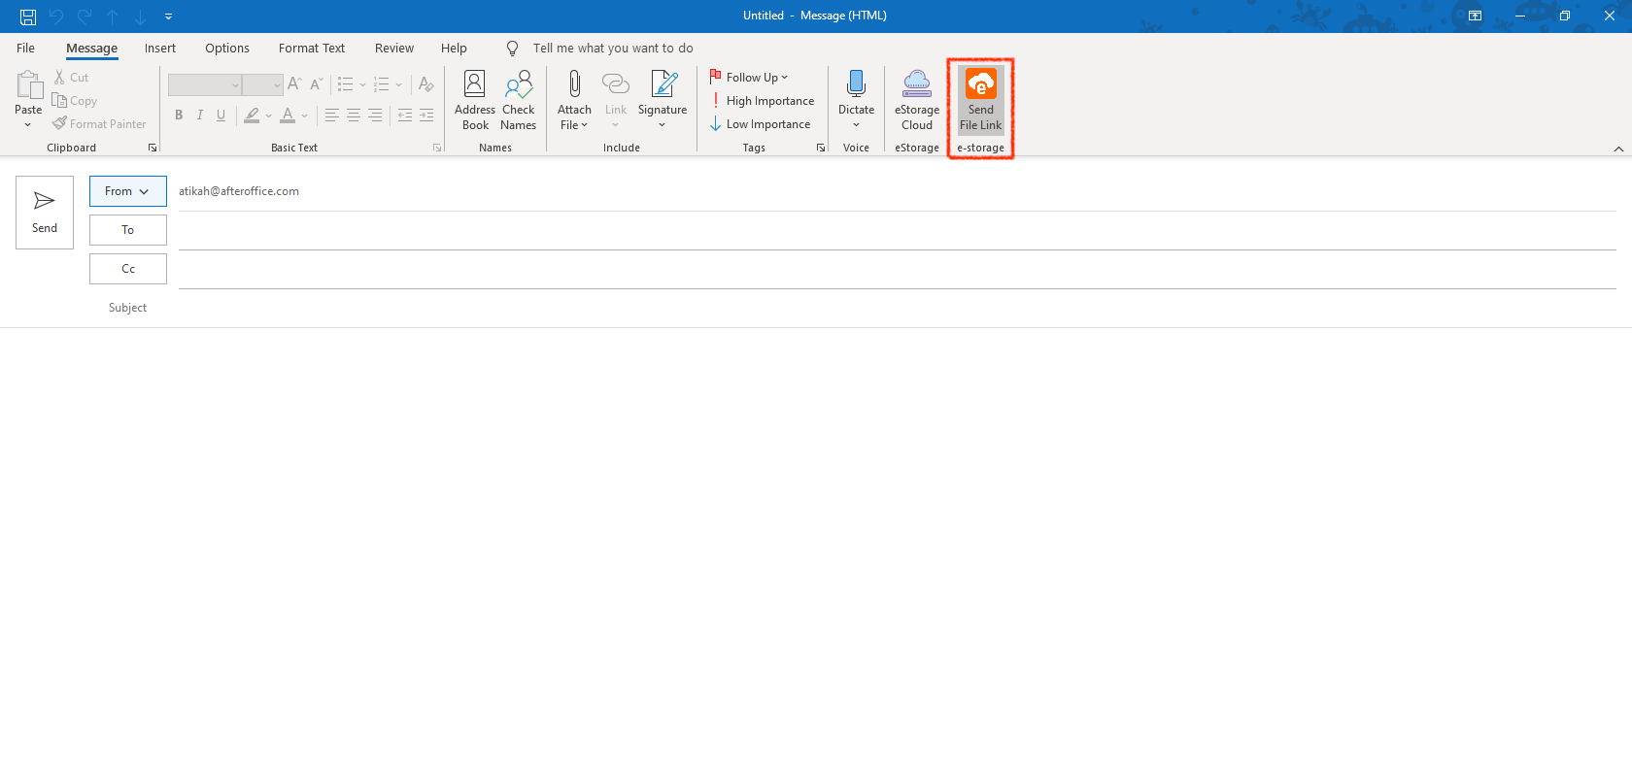Image resolution: width=1632 pixels, height=761 pixels.
Task: Collapse the ribbon with the chevron arrow
Action: coord(1618,149)
